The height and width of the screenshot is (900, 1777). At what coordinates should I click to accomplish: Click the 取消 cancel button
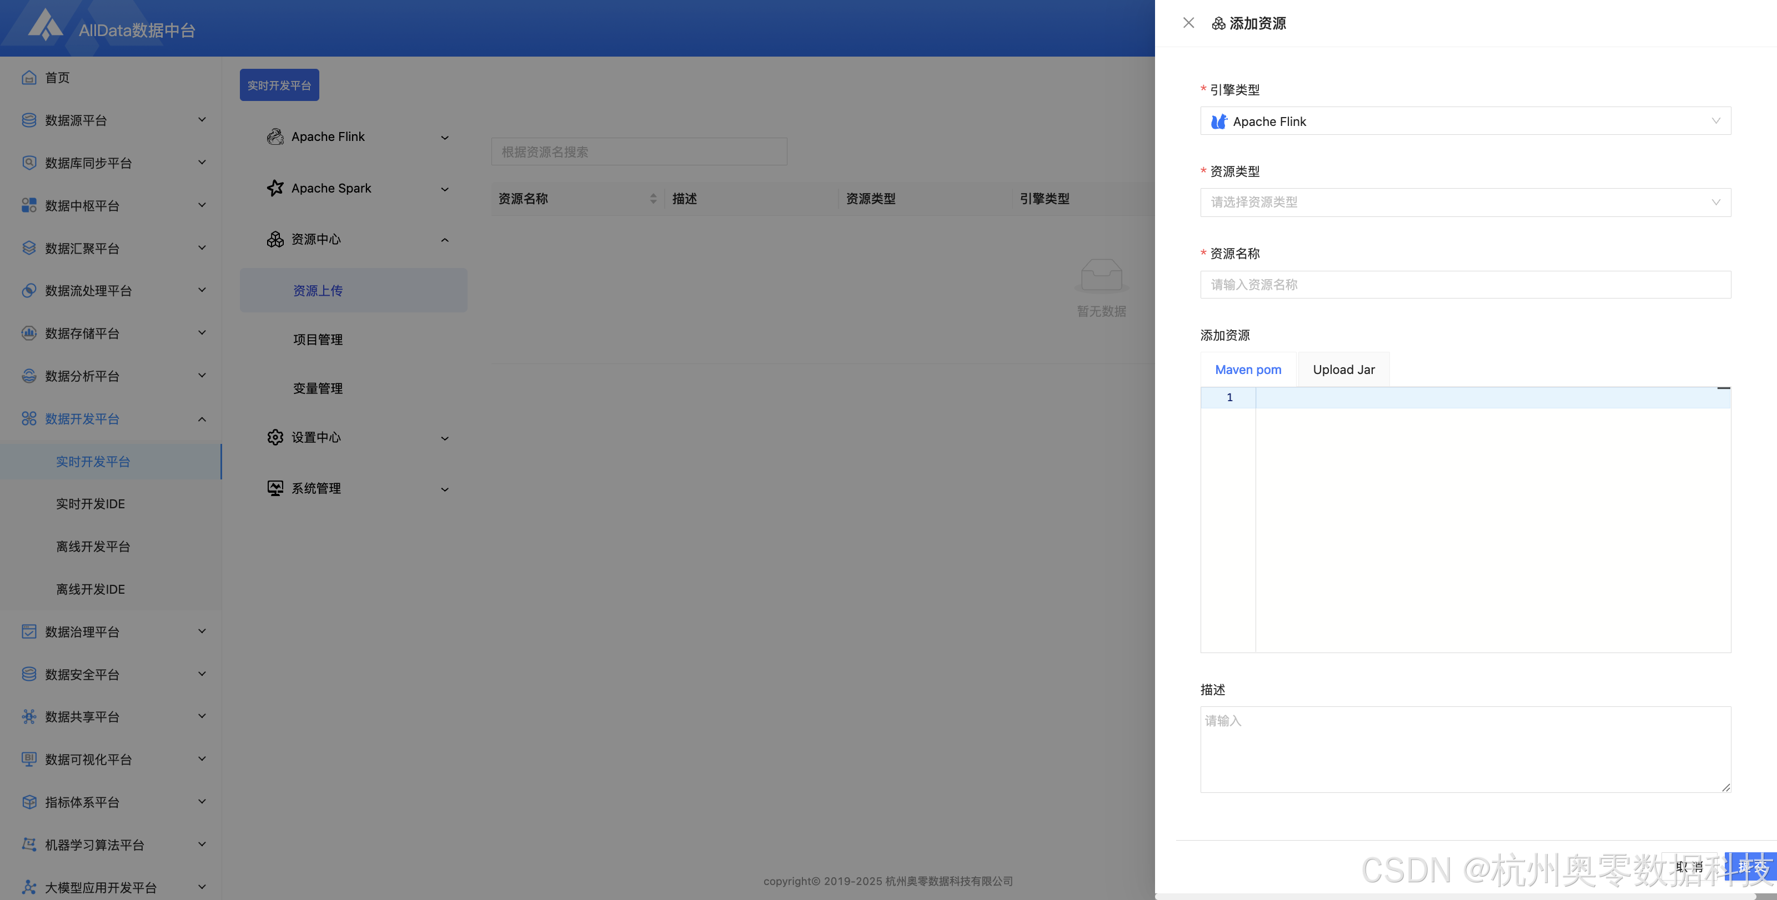tap(1689, 867)
